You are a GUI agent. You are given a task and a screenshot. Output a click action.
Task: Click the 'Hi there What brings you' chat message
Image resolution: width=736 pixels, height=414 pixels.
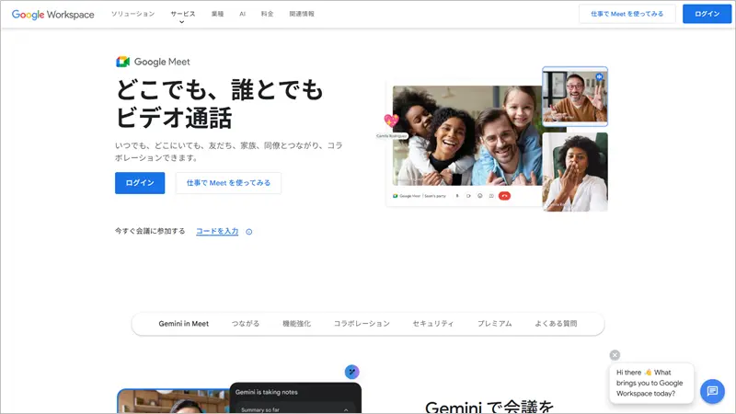point(650,383)
